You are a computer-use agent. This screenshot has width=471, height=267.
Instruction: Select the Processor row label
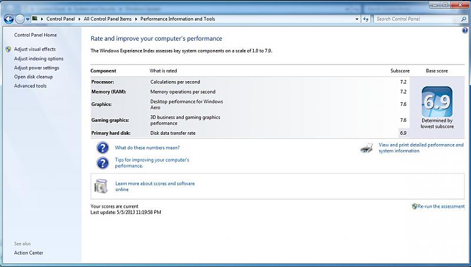click(102, 82)
